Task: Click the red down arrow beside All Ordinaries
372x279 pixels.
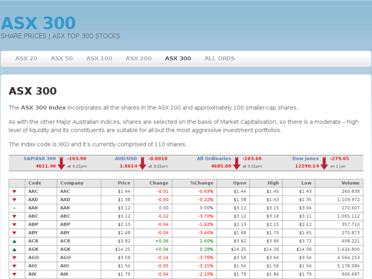Action: [x=236, y=163]
